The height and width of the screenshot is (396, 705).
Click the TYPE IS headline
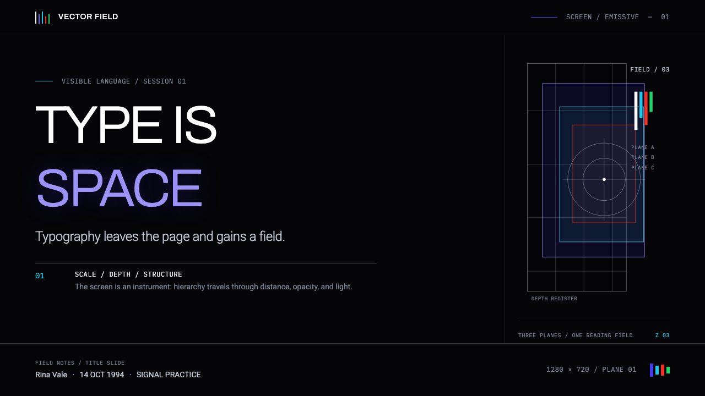tap(126, 125)
